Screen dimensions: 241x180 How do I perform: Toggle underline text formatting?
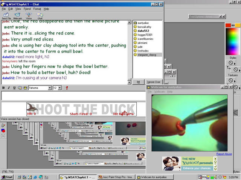pos(14,88)
